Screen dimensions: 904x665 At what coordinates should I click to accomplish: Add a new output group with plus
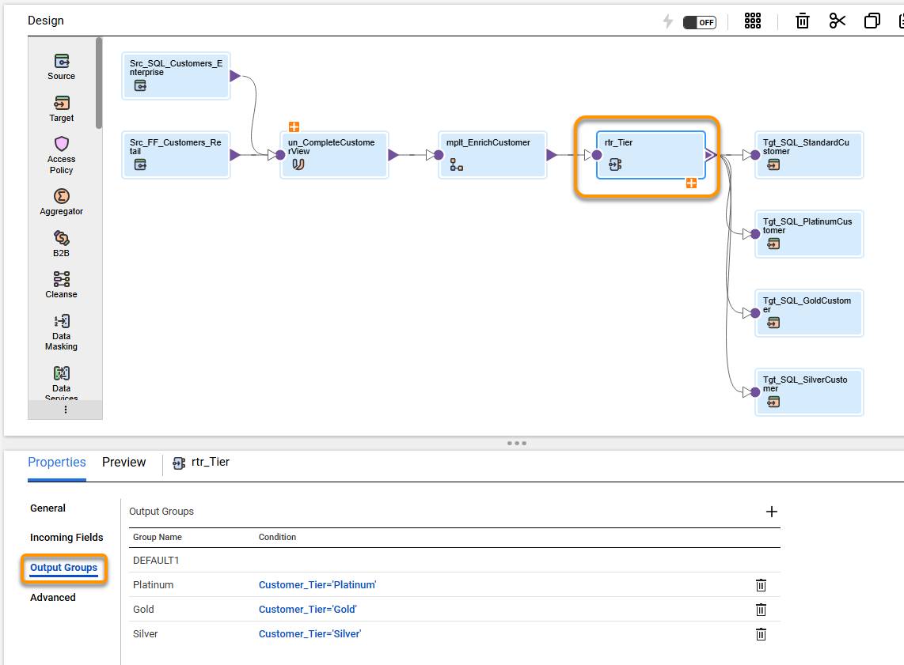[771, 512]
